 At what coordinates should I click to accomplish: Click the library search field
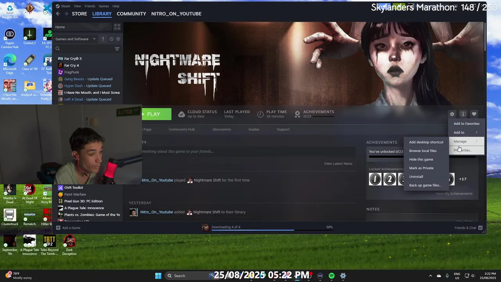click(83, 49)
